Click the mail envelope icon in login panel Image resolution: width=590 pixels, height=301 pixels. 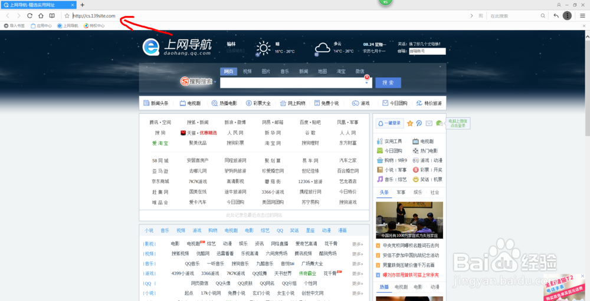point(429,123)
